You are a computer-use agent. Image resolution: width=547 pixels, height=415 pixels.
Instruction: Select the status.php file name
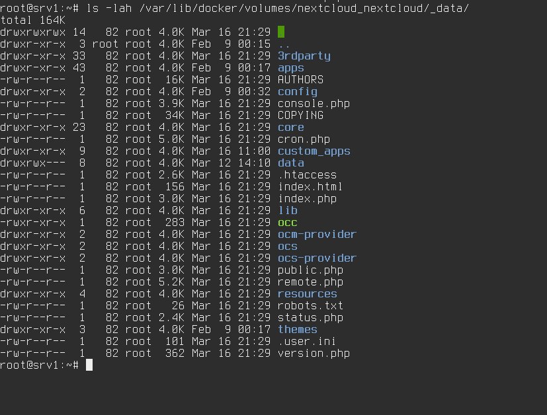pyautogui.click(x=310, y=317)
